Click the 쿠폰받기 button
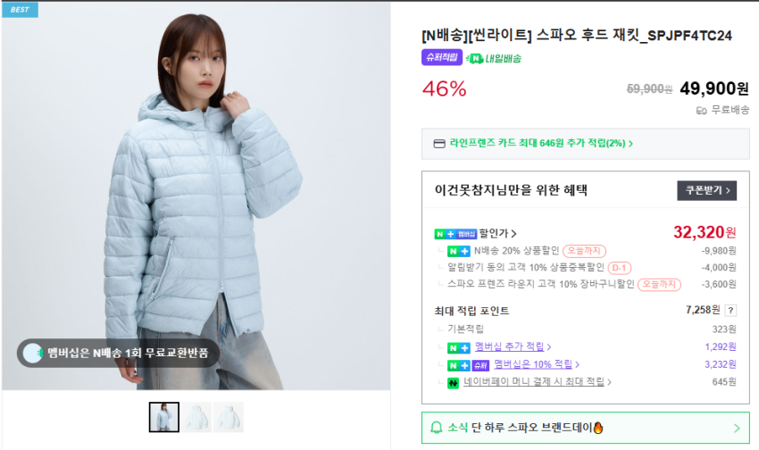The height and width of the screenshot is (450, 759). 706,191
